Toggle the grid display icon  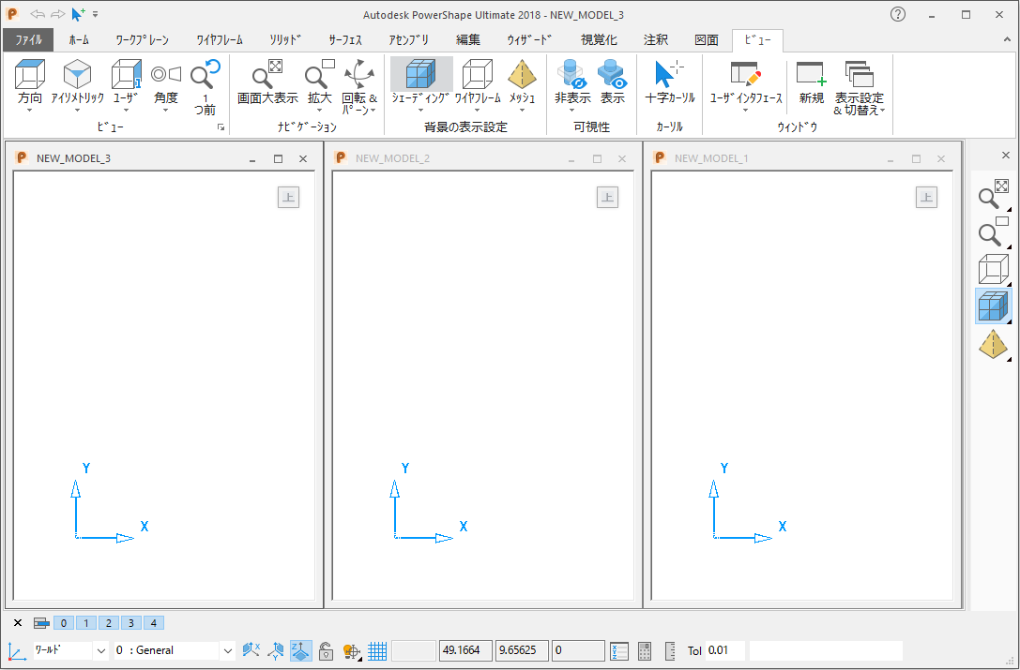click(x=377, y=650)
